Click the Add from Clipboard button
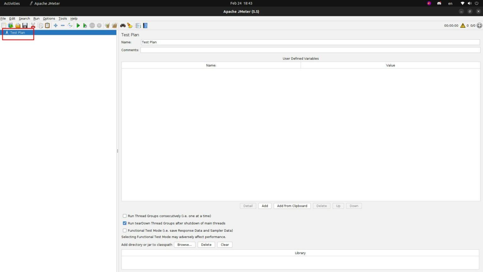Screen dimensions: 483x272 (292, 206)
